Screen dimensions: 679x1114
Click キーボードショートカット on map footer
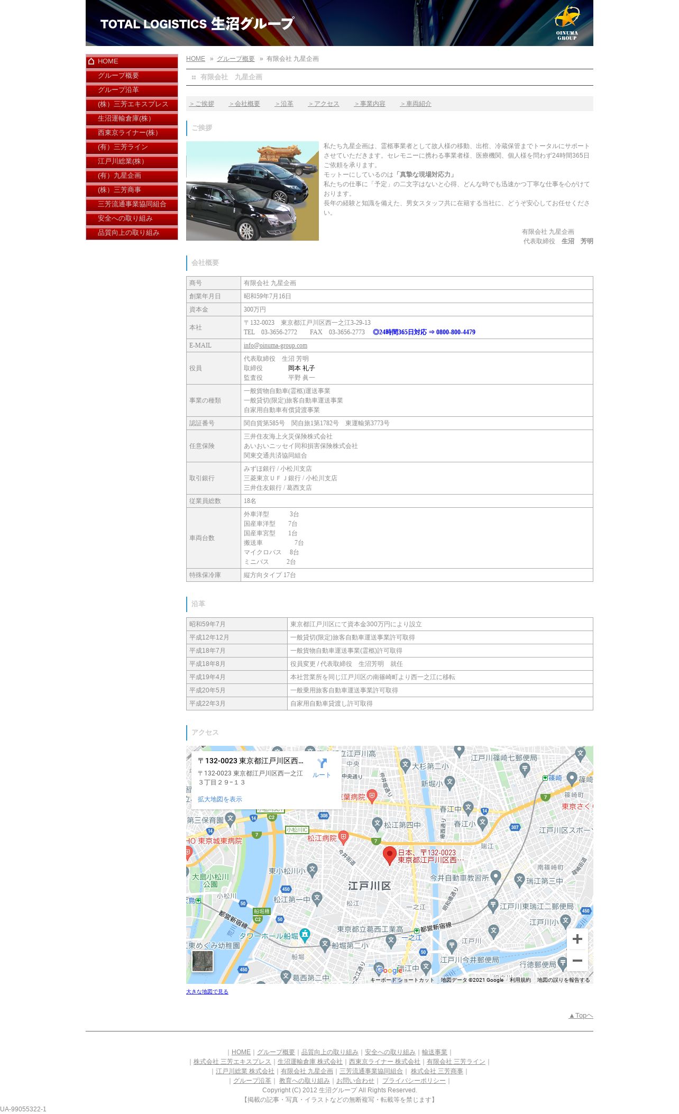(402, 980)
